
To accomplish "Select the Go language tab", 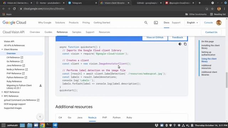I will [x=69, y=118].
